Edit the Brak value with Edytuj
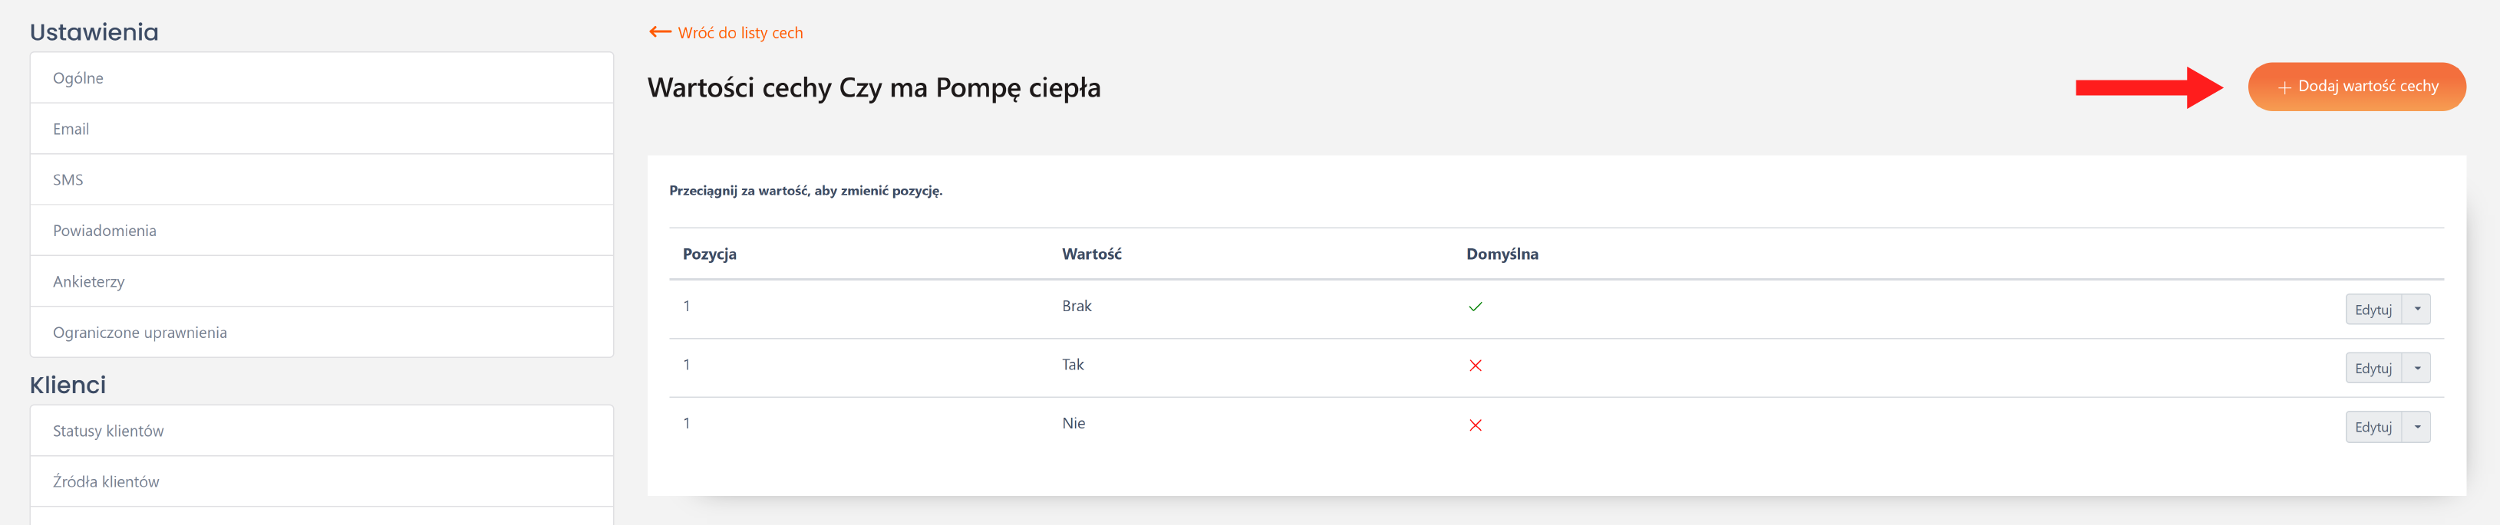The height and width of the screenshot is (525, 2500). 2372,310
